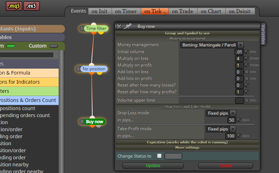This screenshot has width=279, height=173.
Task: Enable Add lots on loss checkbox
Action: 247,72
